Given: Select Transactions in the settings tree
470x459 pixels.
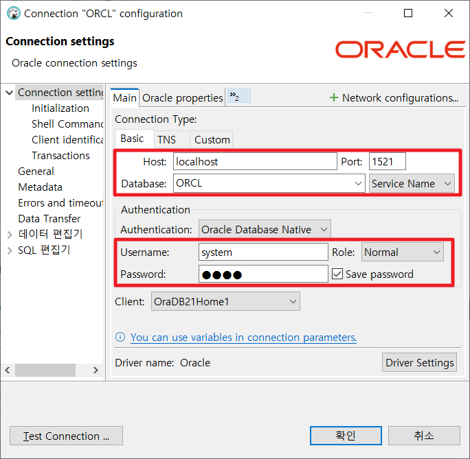Looking at the screenshot, I should coord(60,156).
